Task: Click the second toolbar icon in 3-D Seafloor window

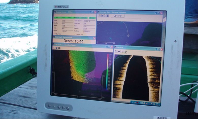Action: coord(57,48)
